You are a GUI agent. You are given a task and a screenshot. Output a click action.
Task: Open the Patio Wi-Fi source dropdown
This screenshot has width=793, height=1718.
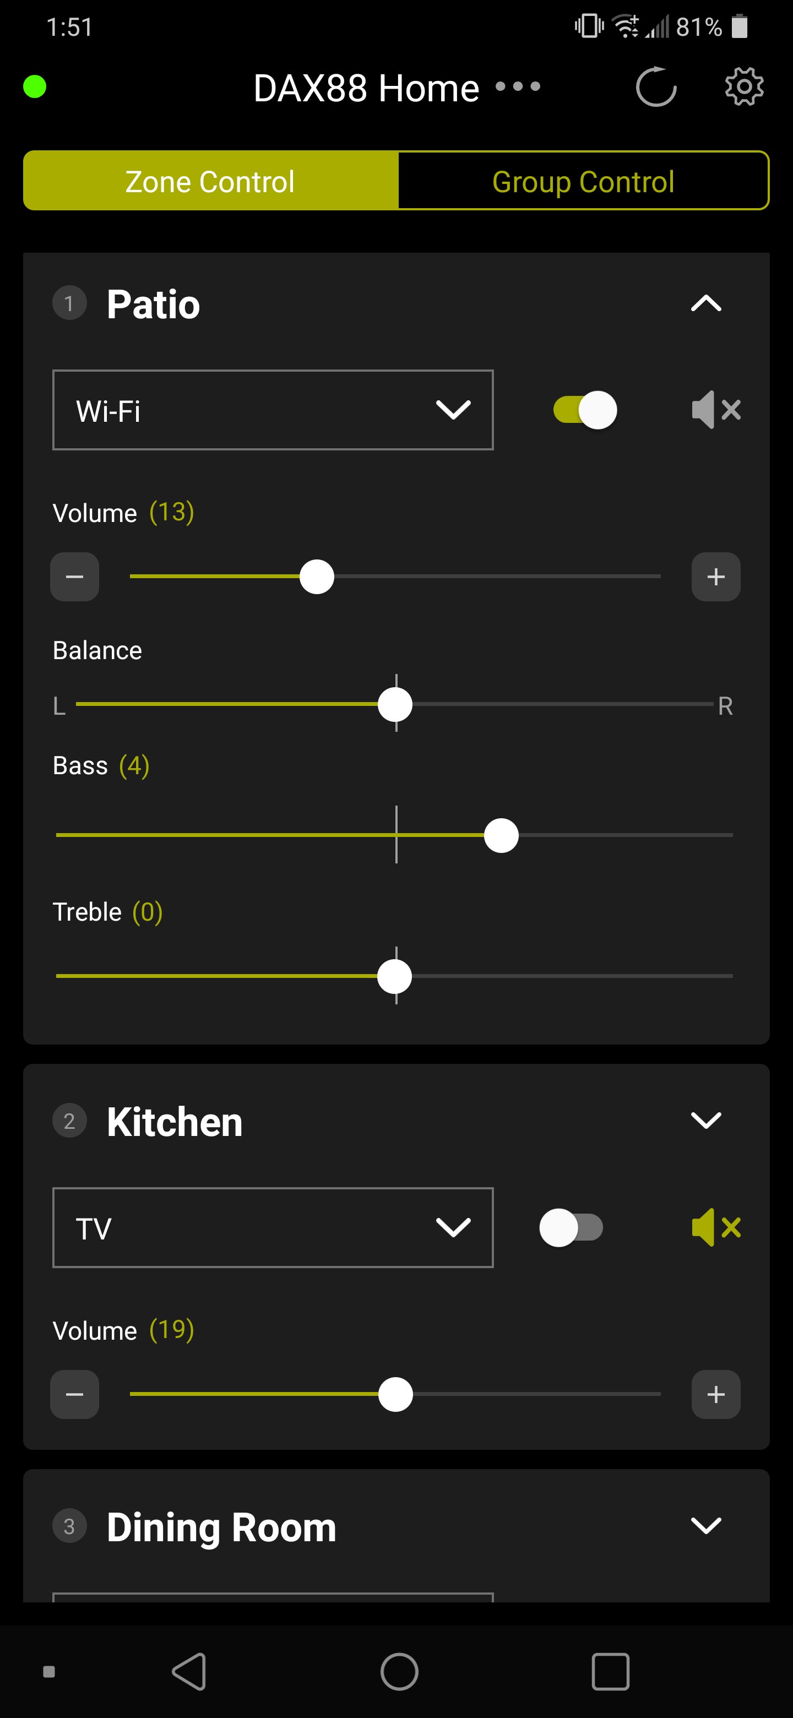click(273, 410)
